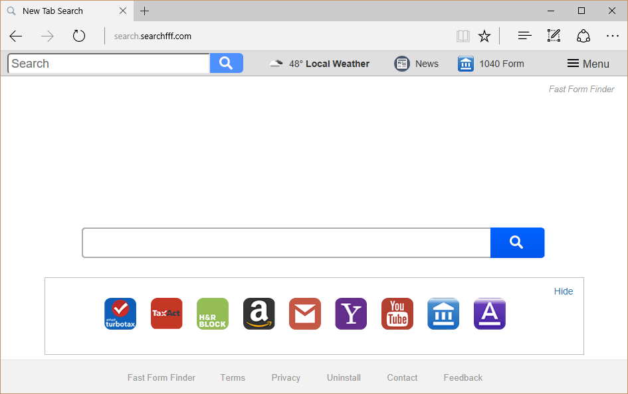The image size is (628, 394).
Task: Open the TurboTax shortcut icon
Action: click(120, 314)
